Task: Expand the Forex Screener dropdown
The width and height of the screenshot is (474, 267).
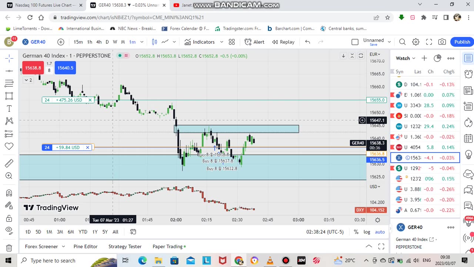Action: (63, 246)
